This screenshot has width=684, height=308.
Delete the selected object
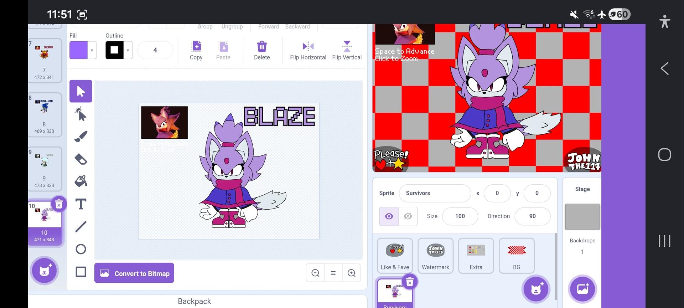click(x=262, y=51)
